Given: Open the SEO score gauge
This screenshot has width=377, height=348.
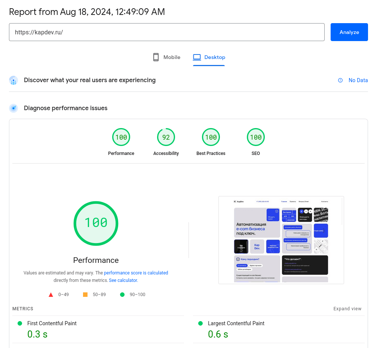Looking at the screenshot, I should point(256,137).
